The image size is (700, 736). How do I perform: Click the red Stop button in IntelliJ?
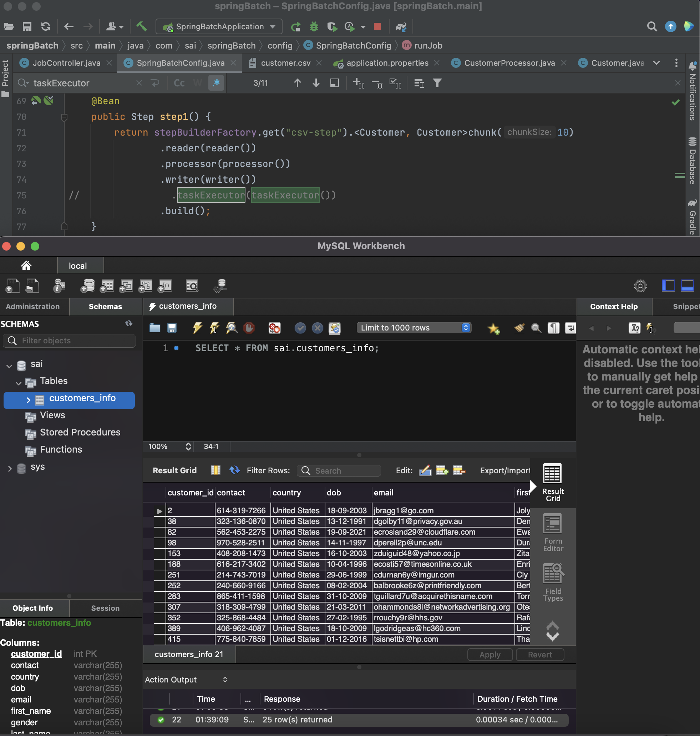[377, 26]
